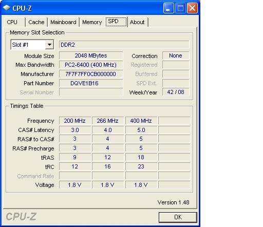Viewport: 263px width, 227px height.
Task: Click the 266 MHz frequency cell
Action: click(108, 121)
